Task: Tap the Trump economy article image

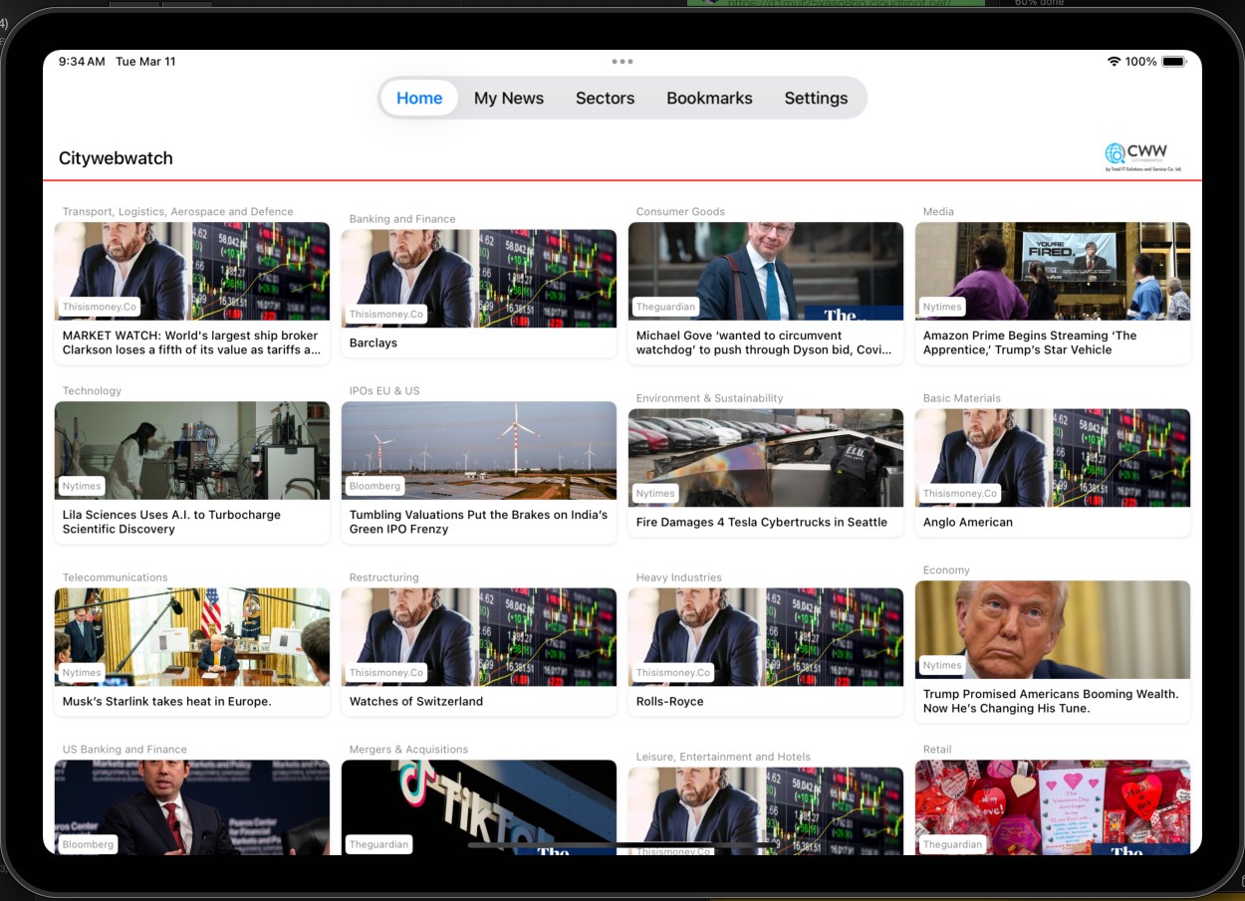Action: click(1052, 628)
